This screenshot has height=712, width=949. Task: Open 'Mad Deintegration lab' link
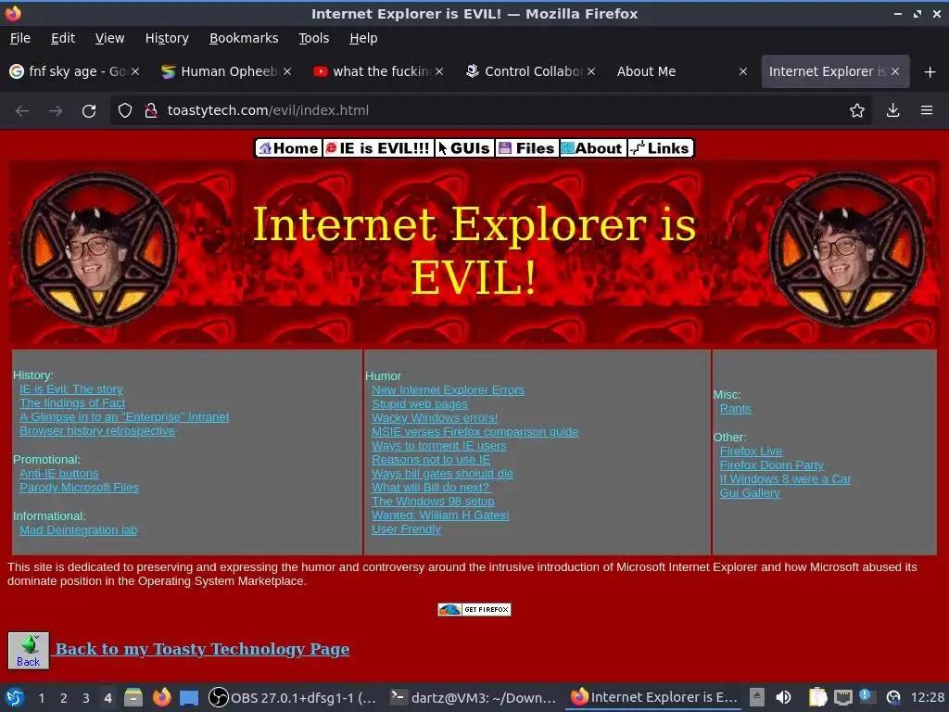tap(78, 529)
